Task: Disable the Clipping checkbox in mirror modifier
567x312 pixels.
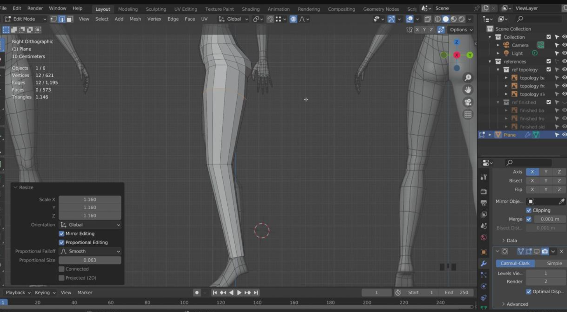Action: (529, 210)
